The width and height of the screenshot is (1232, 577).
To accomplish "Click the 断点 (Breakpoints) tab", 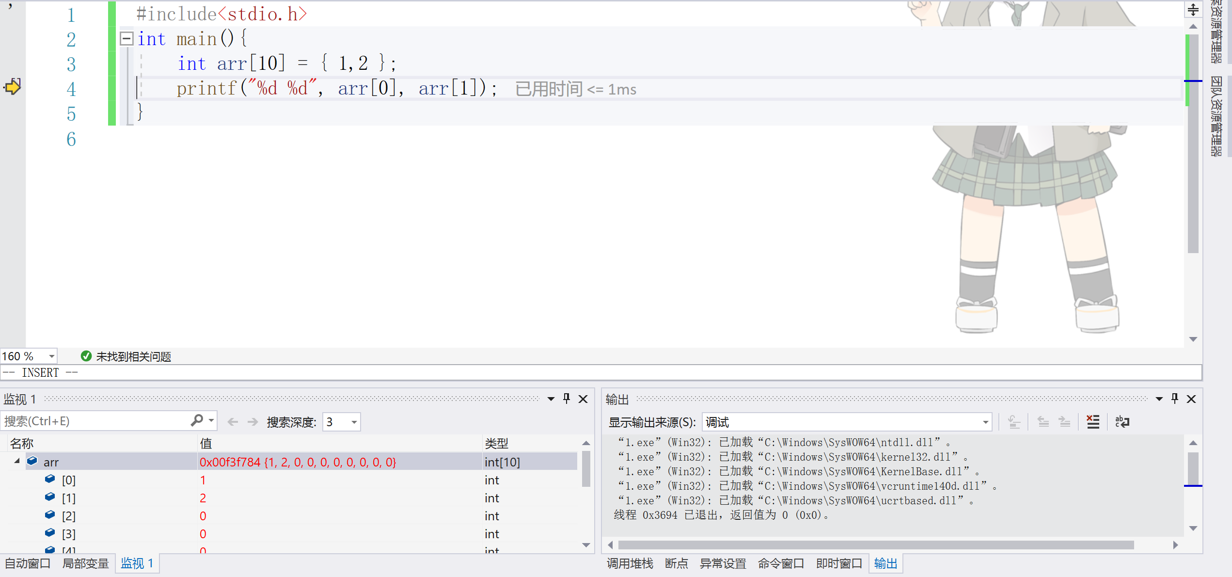I will 676,563.
